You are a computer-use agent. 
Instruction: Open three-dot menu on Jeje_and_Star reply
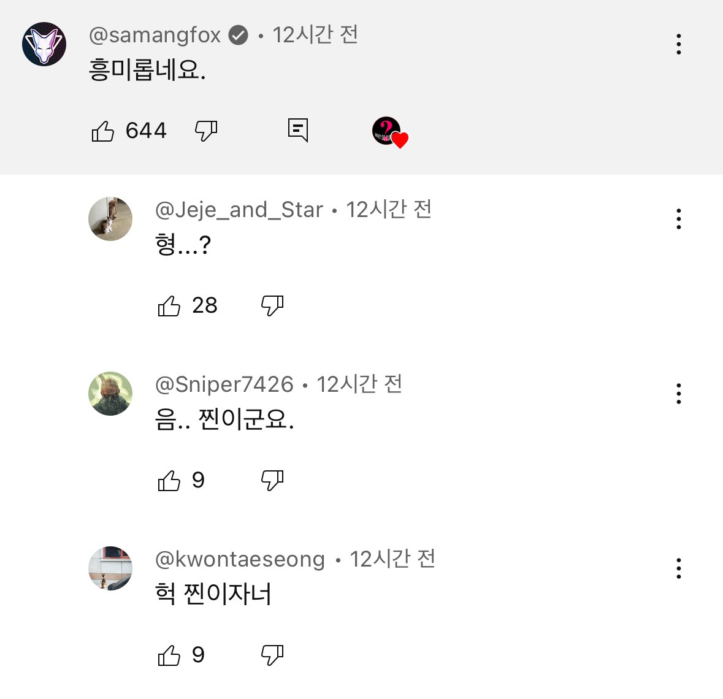coord(678,219)
